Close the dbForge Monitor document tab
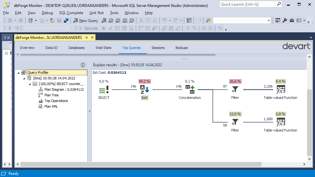This screenshot has height=177, width=315. pos(92,37)
